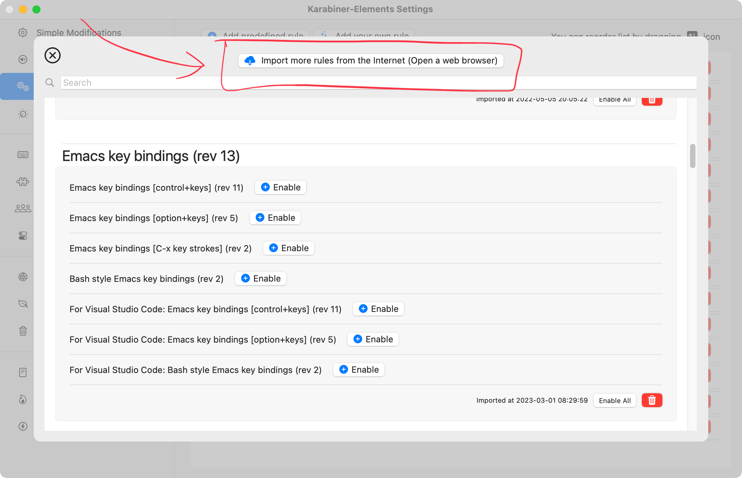Open the Uninstall trash sidebar icon
Screen dimensions: 742x478
(x=23, y=330)
